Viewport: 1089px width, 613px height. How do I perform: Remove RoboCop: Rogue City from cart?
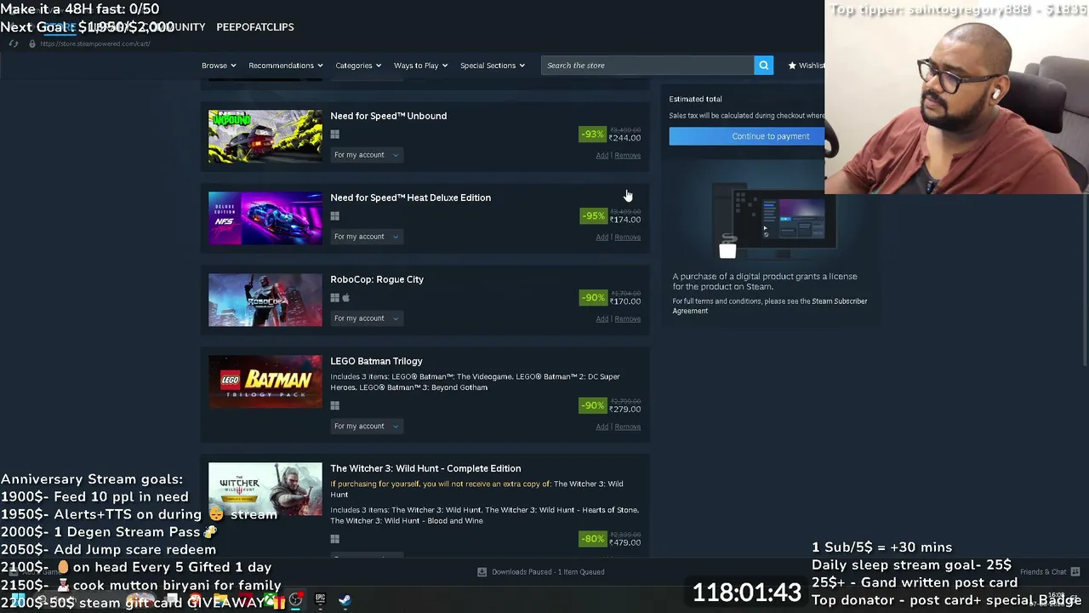pos(628,319)
